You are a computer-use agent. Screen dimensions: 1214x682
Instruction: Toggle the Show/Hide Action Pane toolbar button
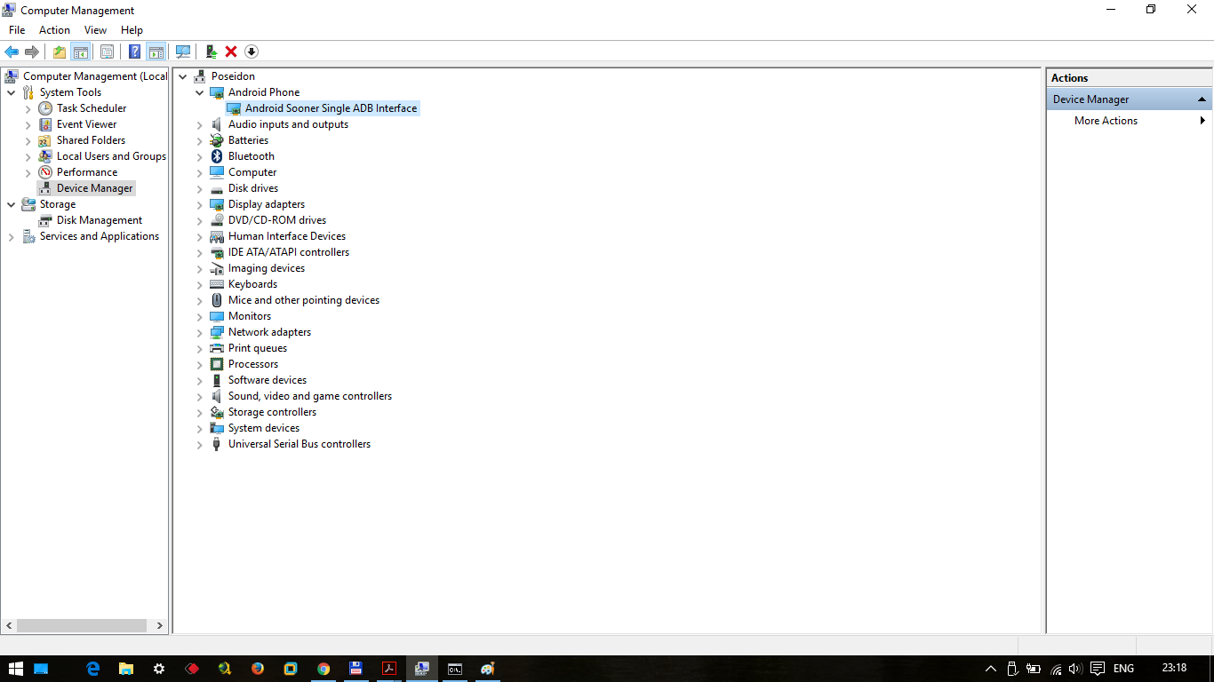pyautogui.click(x=156, y=52)
